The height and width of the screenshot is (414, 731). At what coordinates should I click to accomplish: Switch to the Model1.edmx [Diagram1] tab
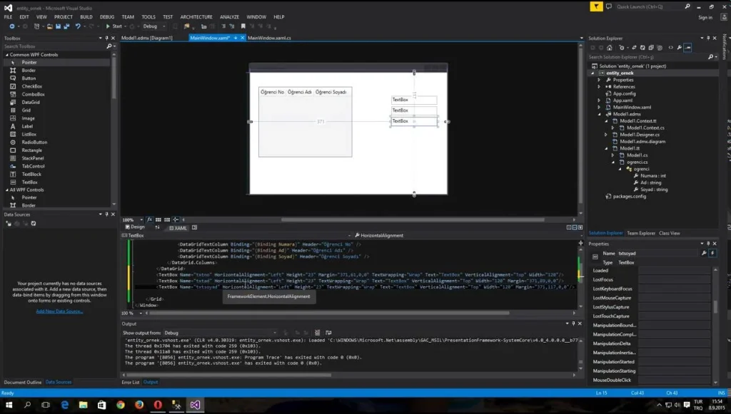click(147, 38)
